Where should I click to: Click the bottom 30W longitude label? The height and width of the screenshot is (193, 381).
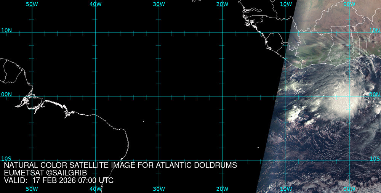coord(158,189)
